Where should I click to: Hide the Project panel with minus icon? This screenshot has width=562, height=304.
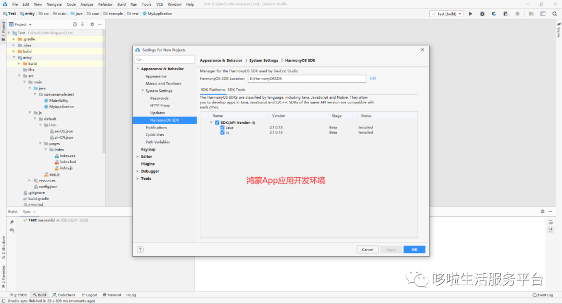point(99,24)
